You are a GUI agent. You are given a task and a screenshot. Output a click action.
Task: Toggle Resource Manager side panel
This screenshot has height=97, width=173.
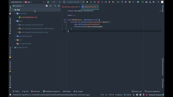pos(10,26)
